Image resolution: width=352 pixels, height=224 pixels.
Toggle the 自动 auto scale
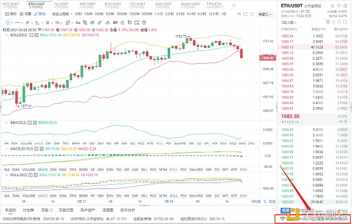[272, 202]
